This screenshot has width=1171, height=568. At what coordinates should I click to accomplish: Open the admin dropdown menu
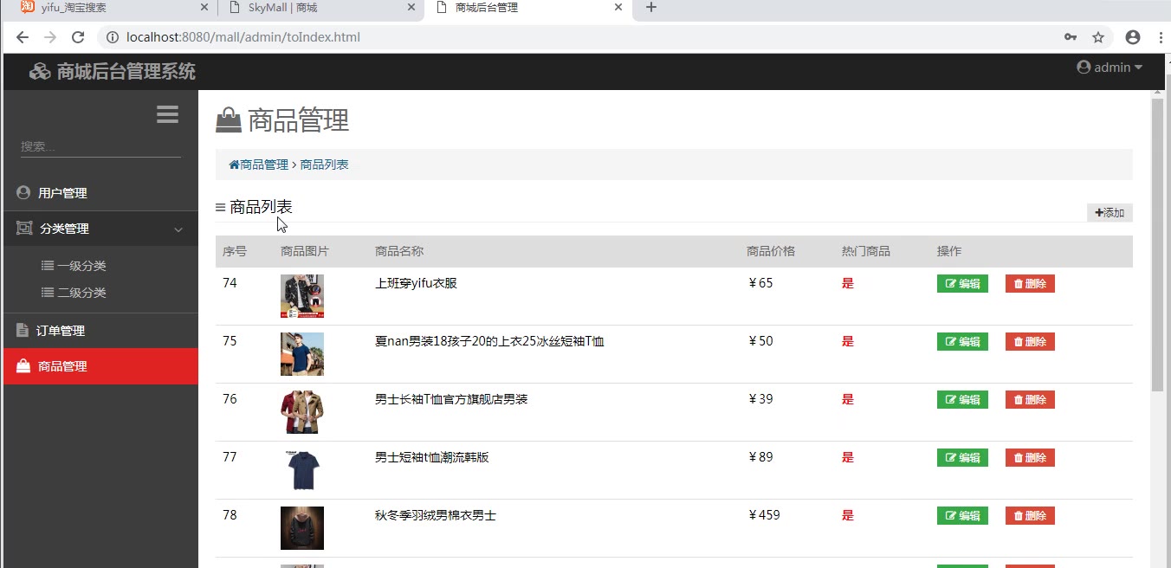(1110, 68)
